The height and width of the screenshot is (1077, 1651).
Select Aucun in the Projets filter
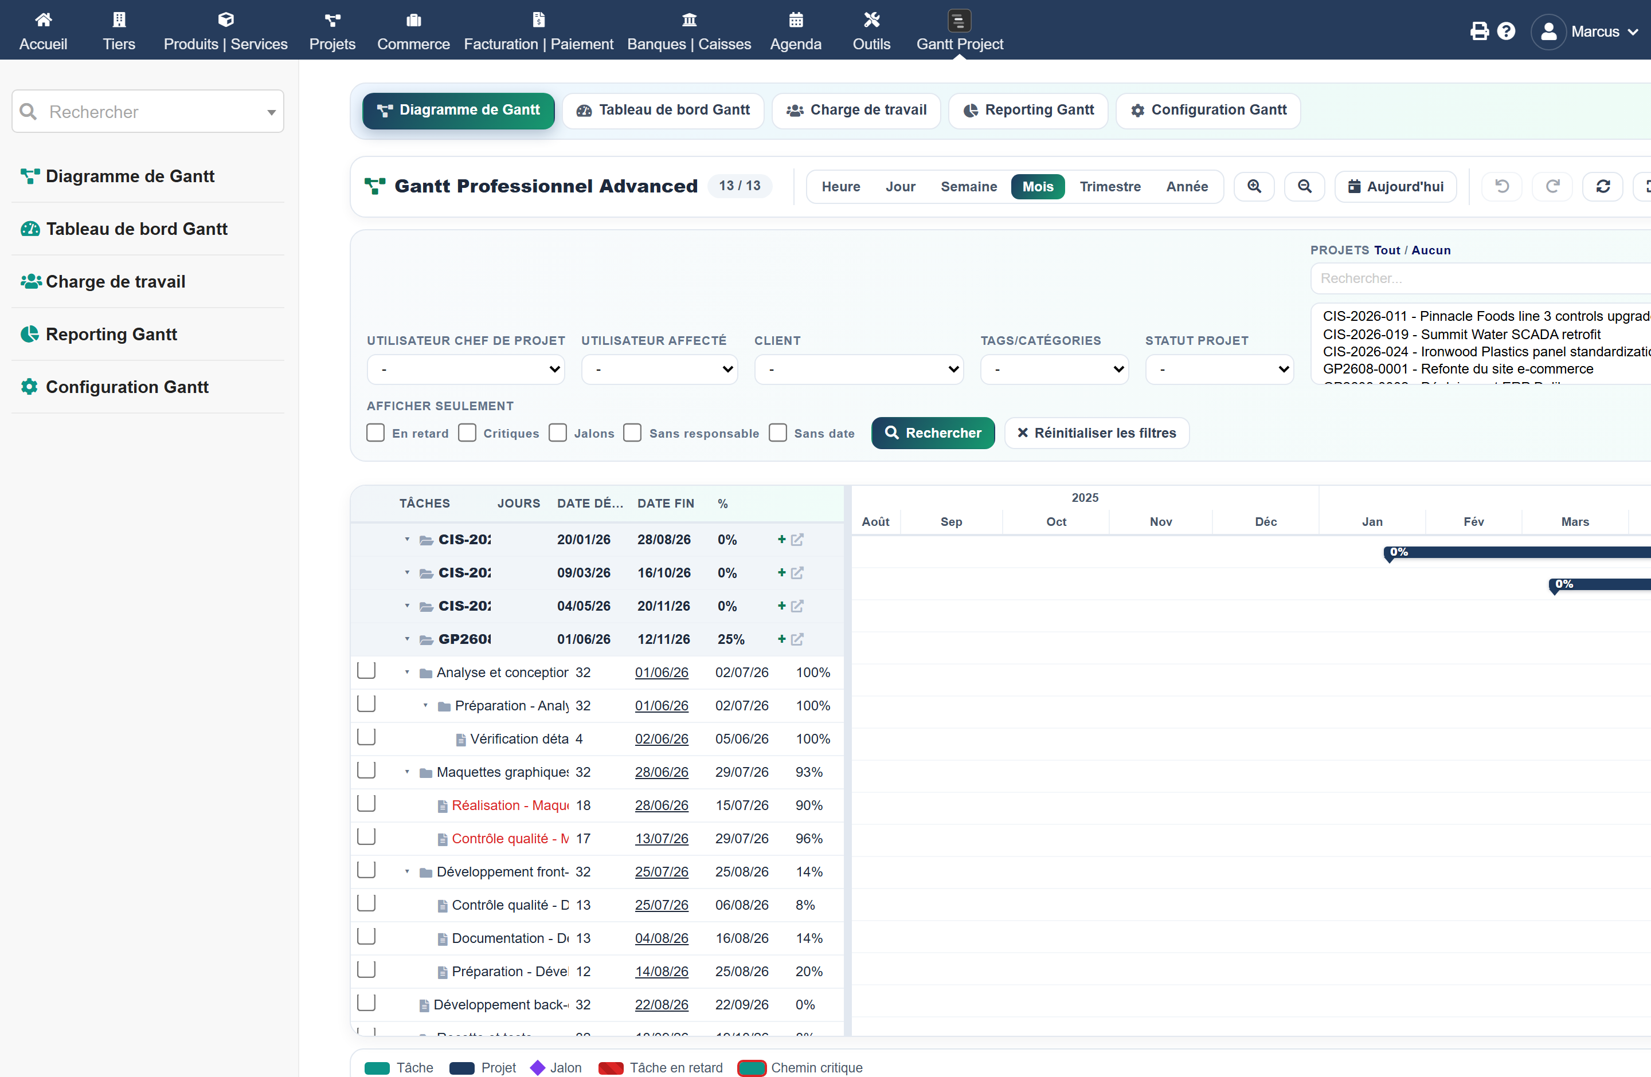click(x=1431, y=250)
